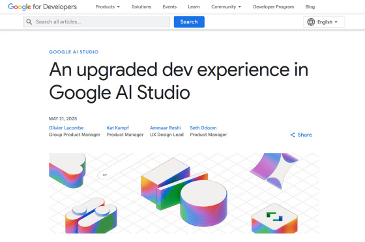Click the share icon beside Share

point(293,135)
